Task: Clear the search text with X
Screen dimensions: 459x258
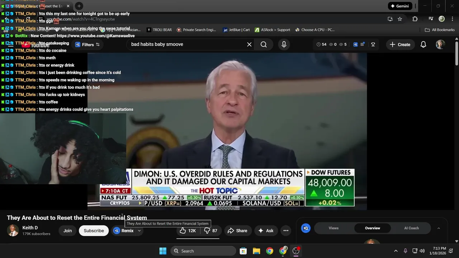Action: coord(249,44)
